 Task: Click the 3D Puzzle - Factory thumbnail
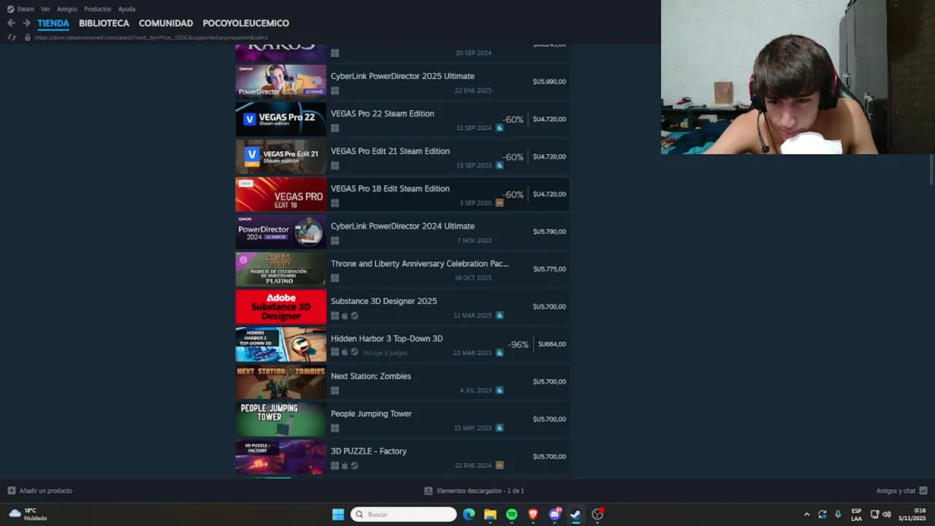pos(280,457)
